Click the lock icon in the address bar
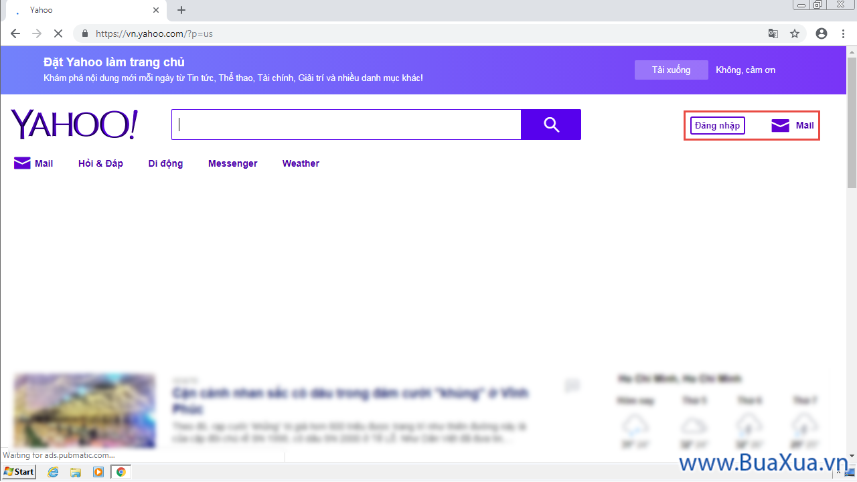The image size is (857, 482). pos(85,33)
